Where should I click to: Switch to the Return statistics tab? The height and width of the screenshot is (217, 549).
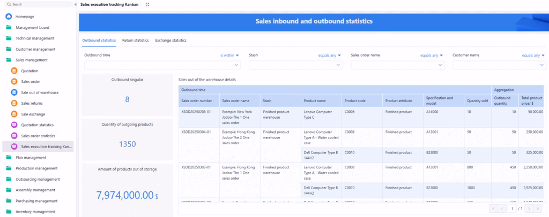135,40
